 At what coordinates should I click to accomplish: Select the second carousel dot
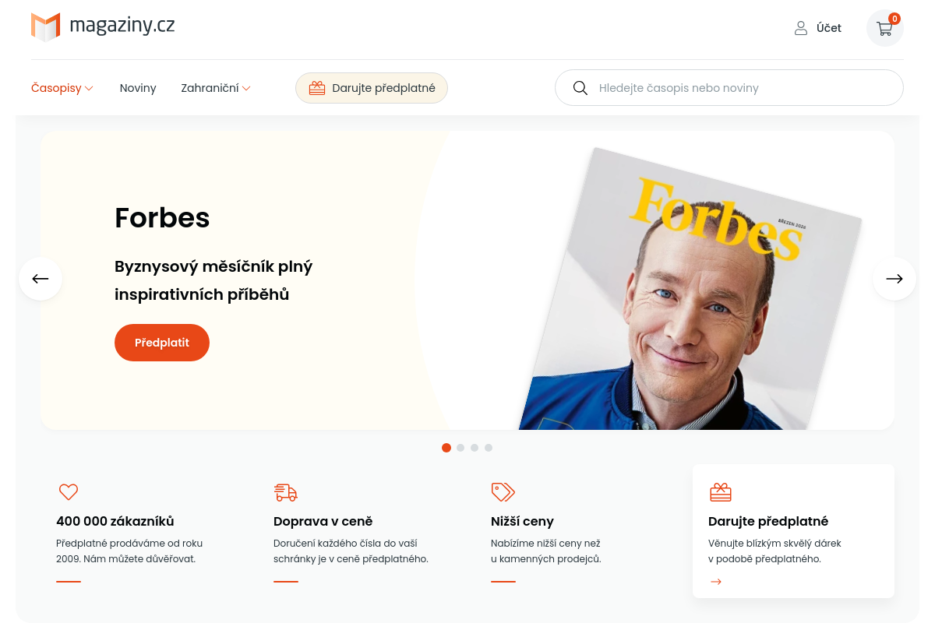coord(460,448)
